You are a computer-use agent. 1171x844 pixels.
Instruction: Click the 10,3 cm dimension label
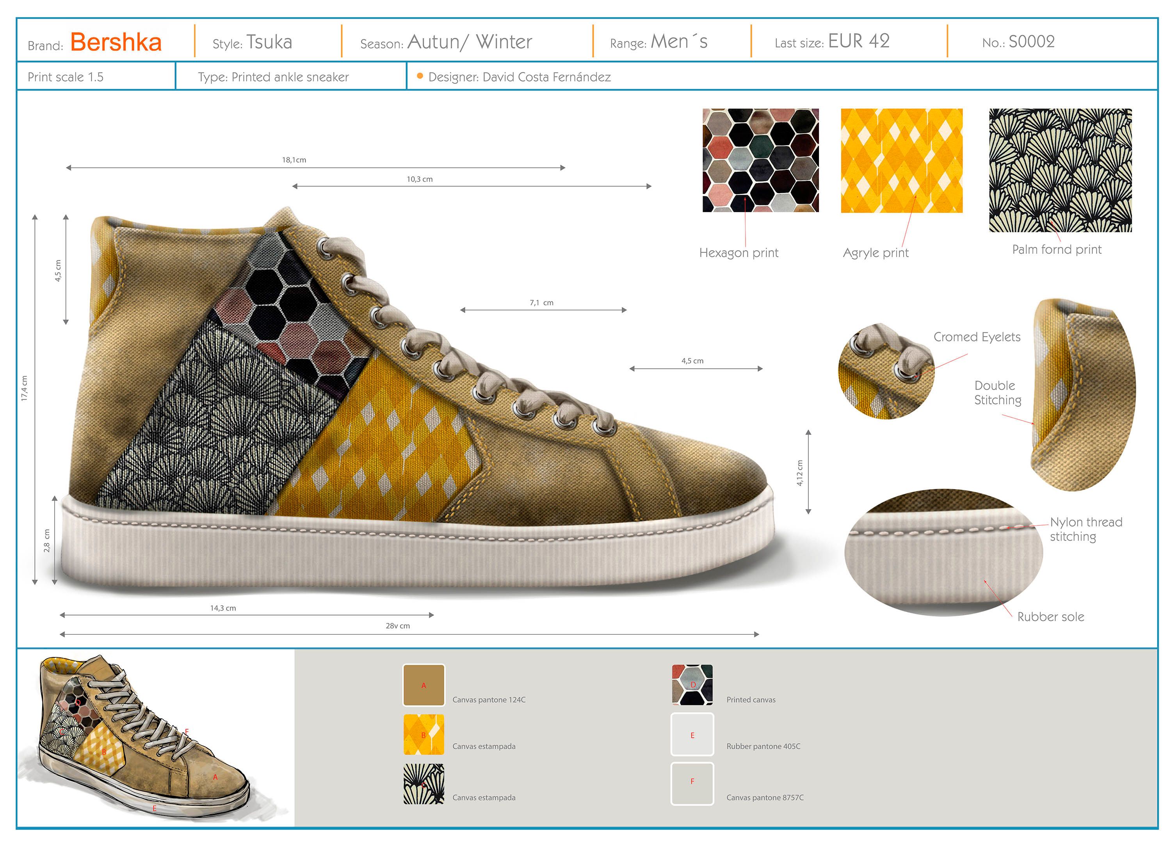pos(419,179)
